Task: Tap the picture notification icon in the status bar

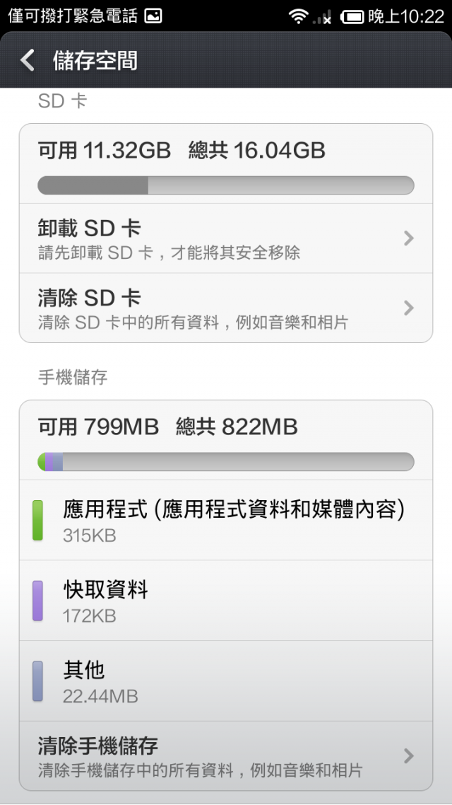Action: pos(153,16)
